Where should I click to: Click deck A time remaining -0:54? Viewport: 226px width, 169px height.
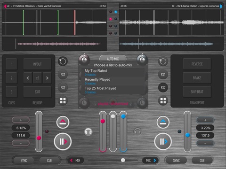(103, 6)
